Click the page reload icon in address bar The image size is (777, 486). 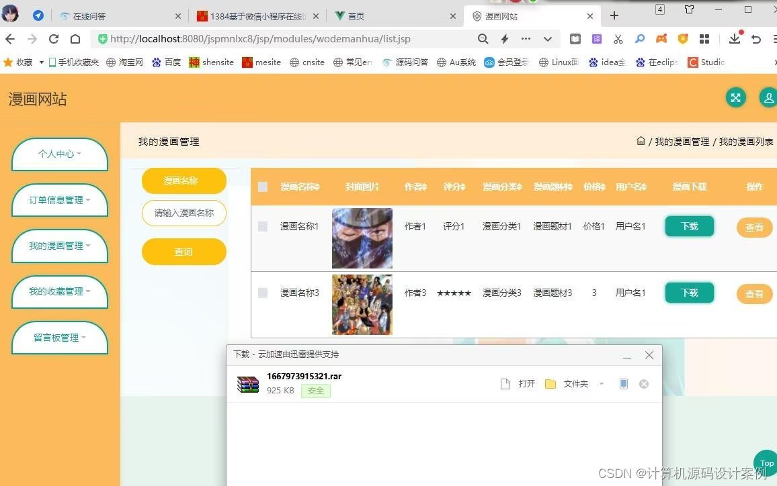(54, 39)
